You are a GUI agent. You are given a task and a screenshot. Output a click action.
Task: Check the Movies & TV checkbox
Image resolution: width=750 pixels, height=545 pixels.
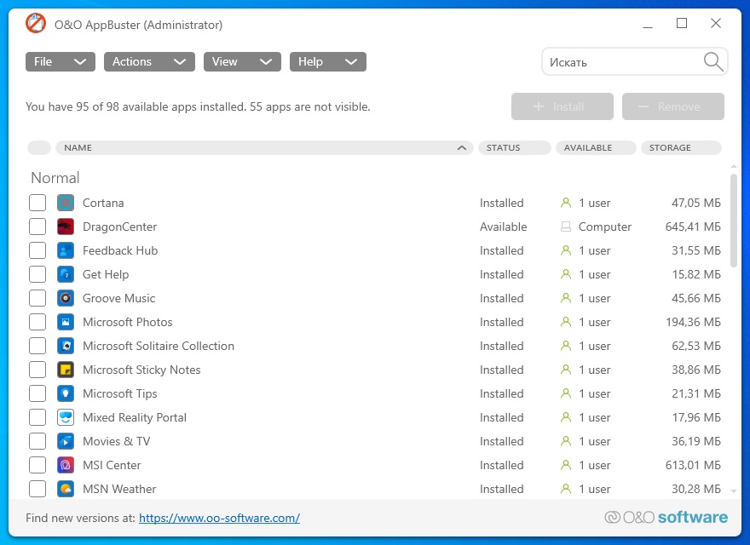tap(37, 441)
